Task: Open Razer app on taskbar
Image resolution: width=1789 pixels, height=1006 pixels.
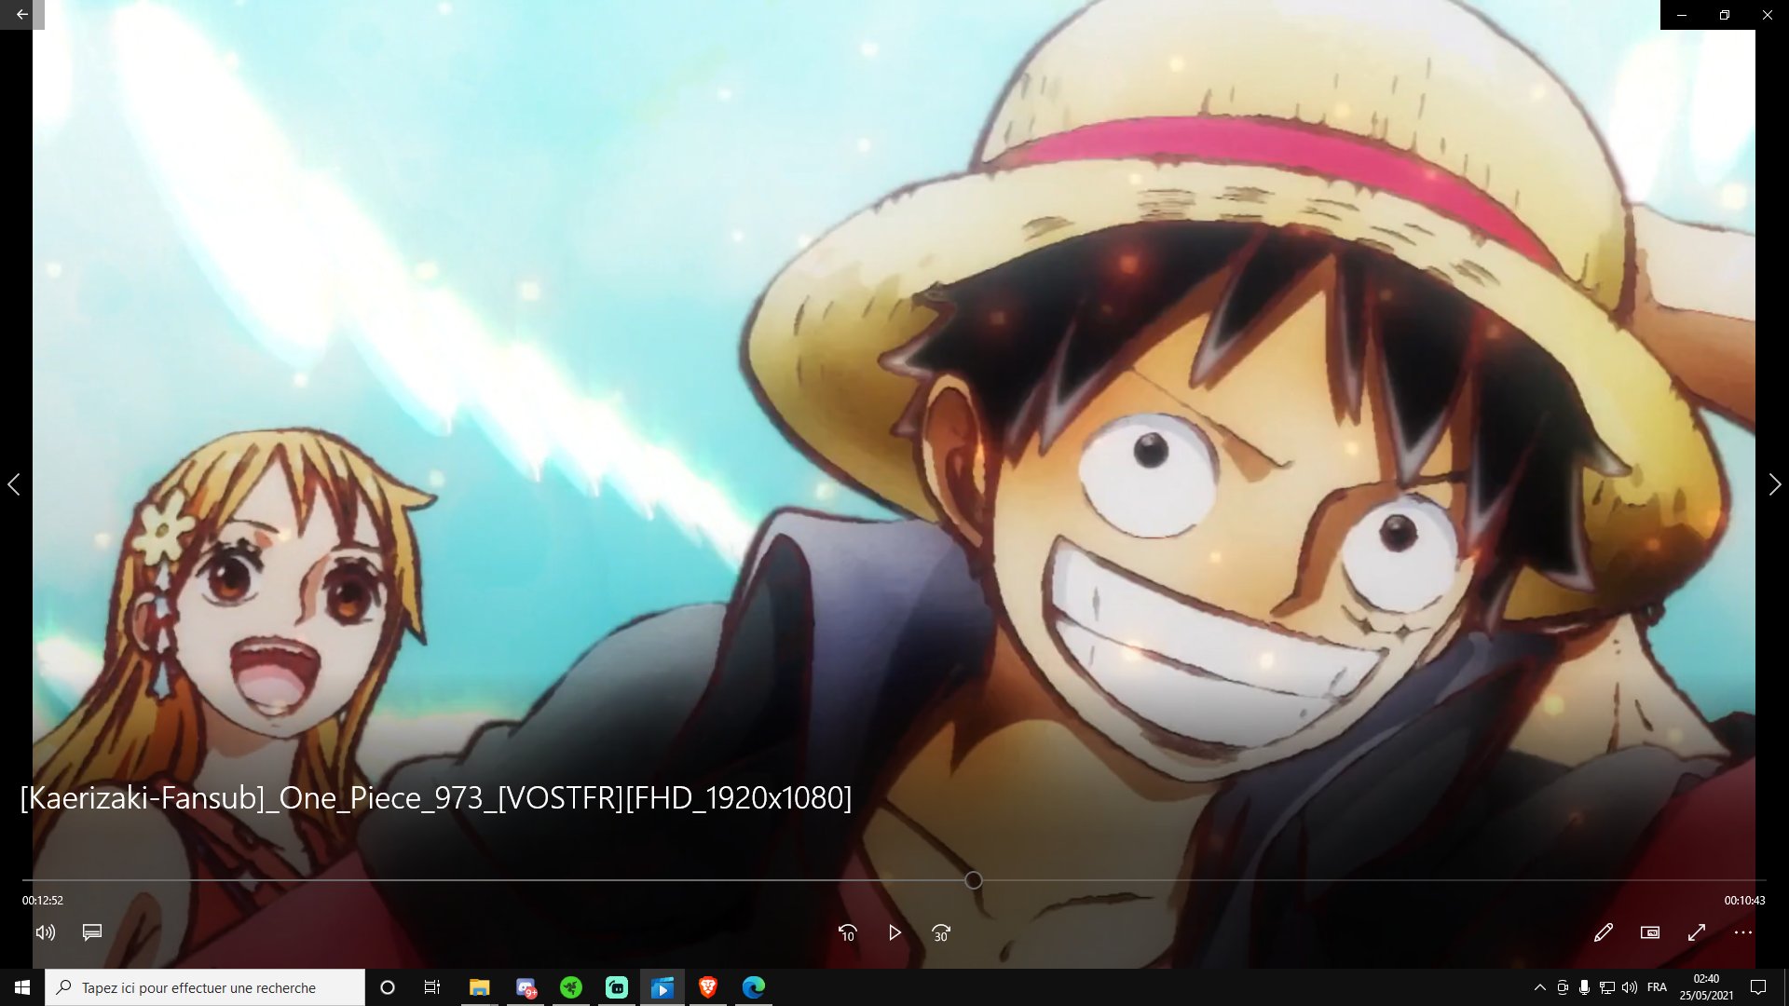Action: (571, 987)
